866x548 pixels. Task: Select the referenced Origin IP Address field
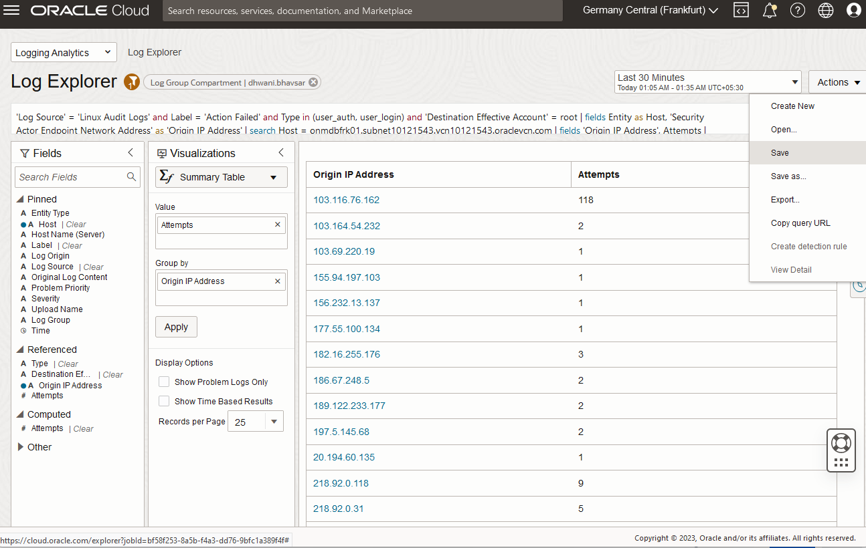pos(70,386)
